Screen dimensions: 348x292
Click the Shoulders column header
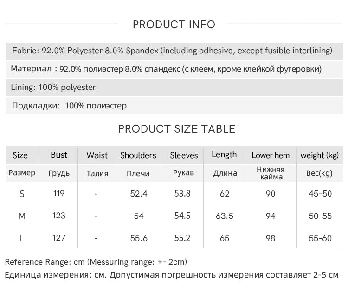(x=138, y=155)
